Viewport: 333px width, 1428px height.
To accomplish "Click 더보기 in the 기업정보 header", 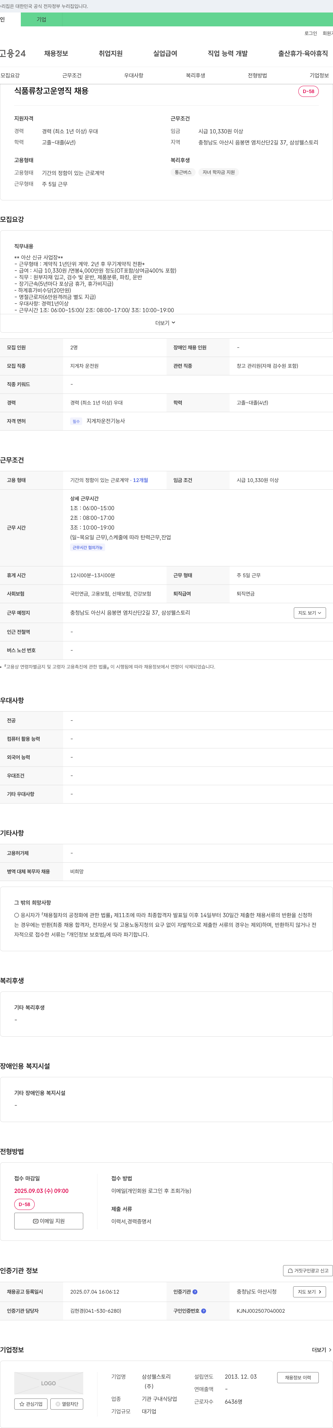I will click(x=321, y=1350).
